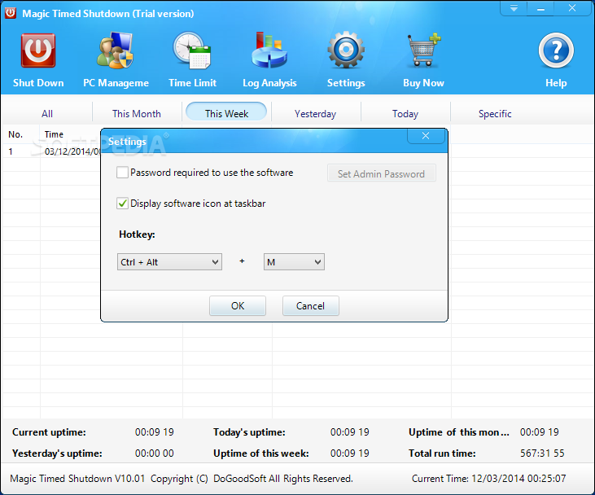Minimize the Magic Timed Shutdown window
The height and width of the screenshot is (495, 595).
coord(540,8)
